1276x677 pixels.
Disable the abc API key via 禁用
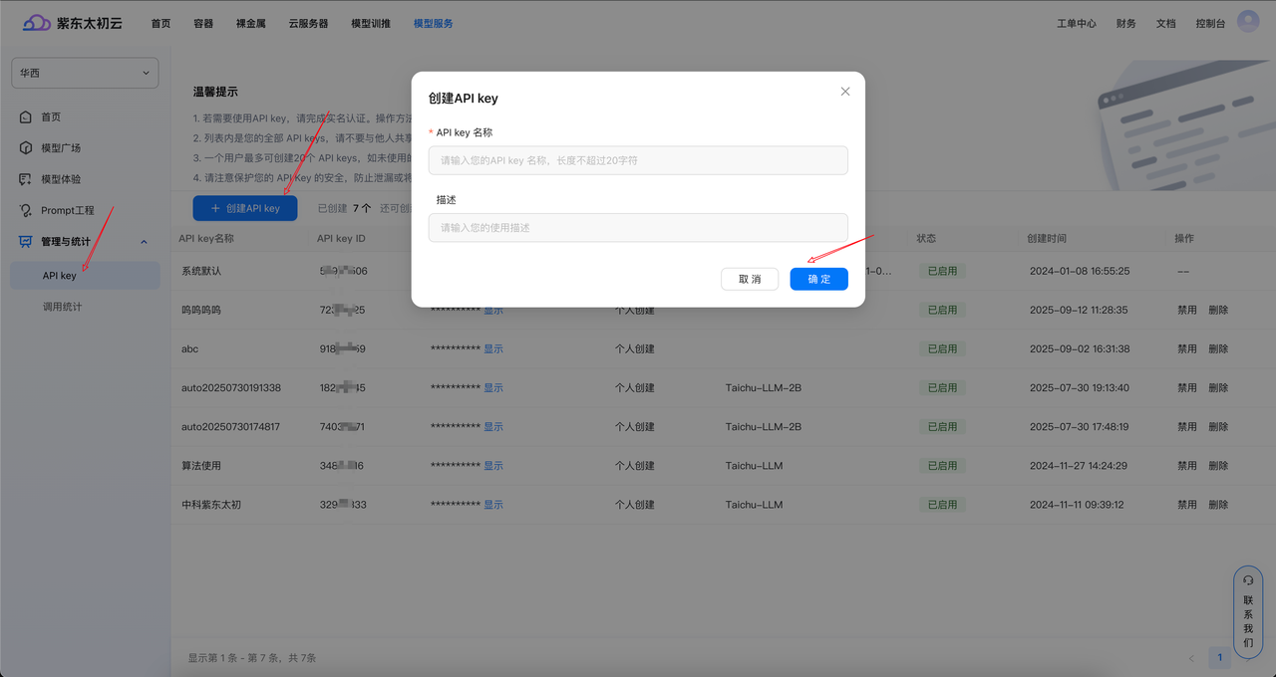coord(1186,349)
